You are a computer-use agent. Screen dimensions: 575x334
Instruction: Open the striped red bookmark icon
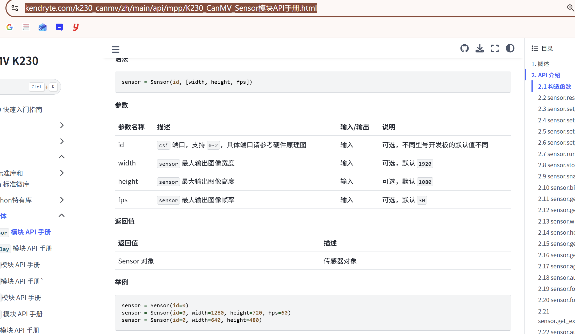click(x=26, y=27)
